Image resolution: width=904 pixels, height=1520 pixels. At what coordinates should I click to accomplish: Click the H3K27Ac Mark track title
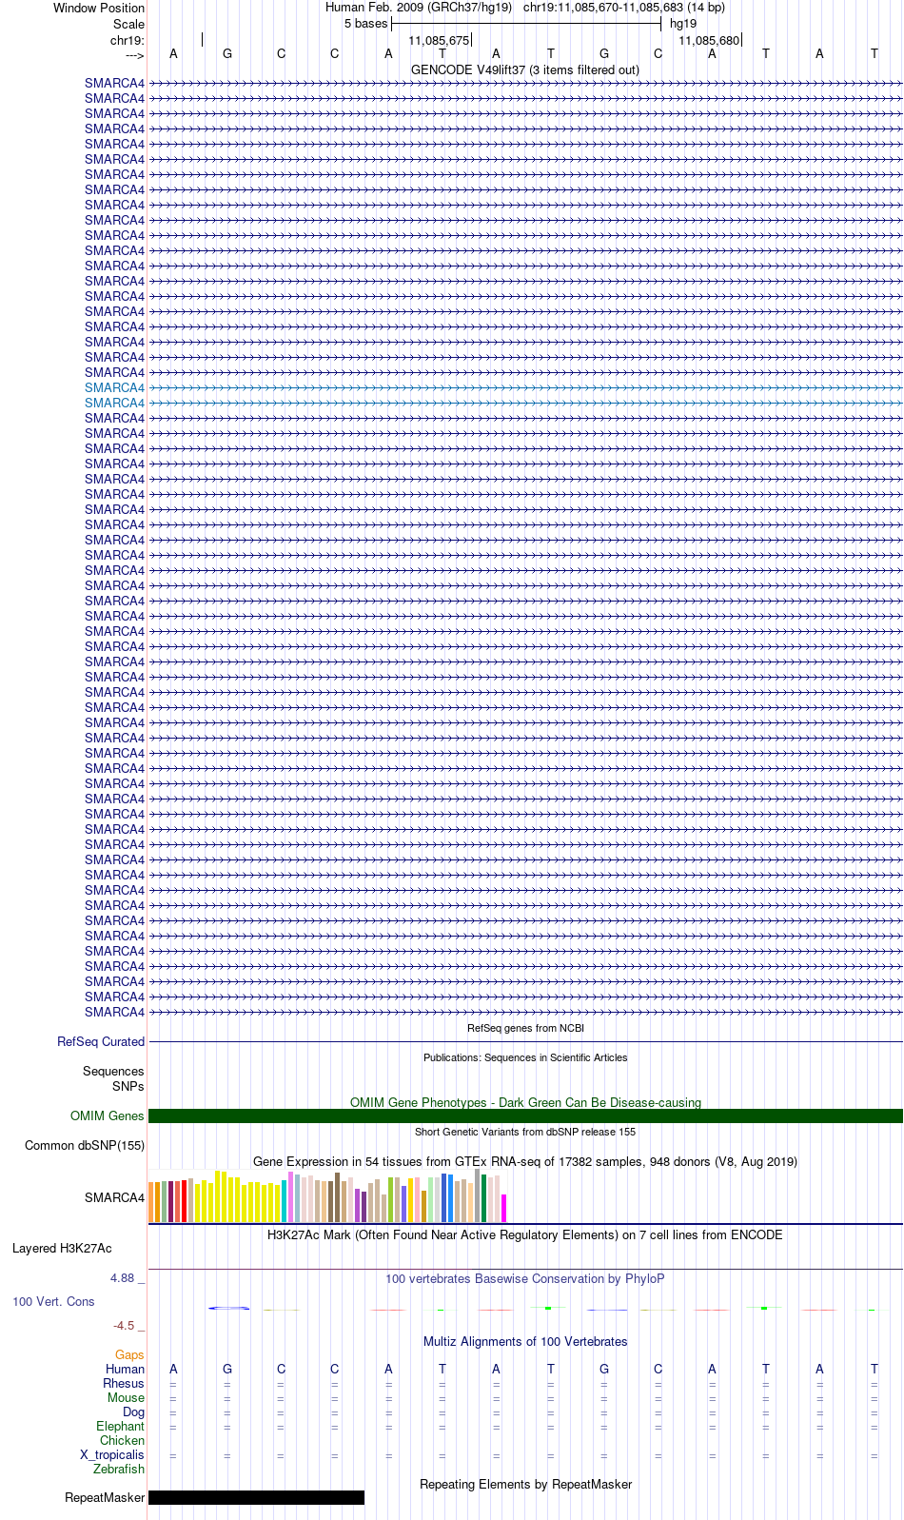[525, 1234]
